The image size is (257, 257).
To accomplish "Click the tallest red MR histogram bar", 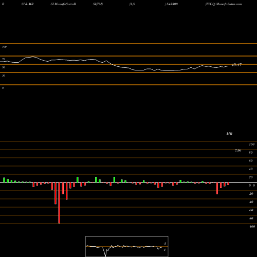I will 59,203.
